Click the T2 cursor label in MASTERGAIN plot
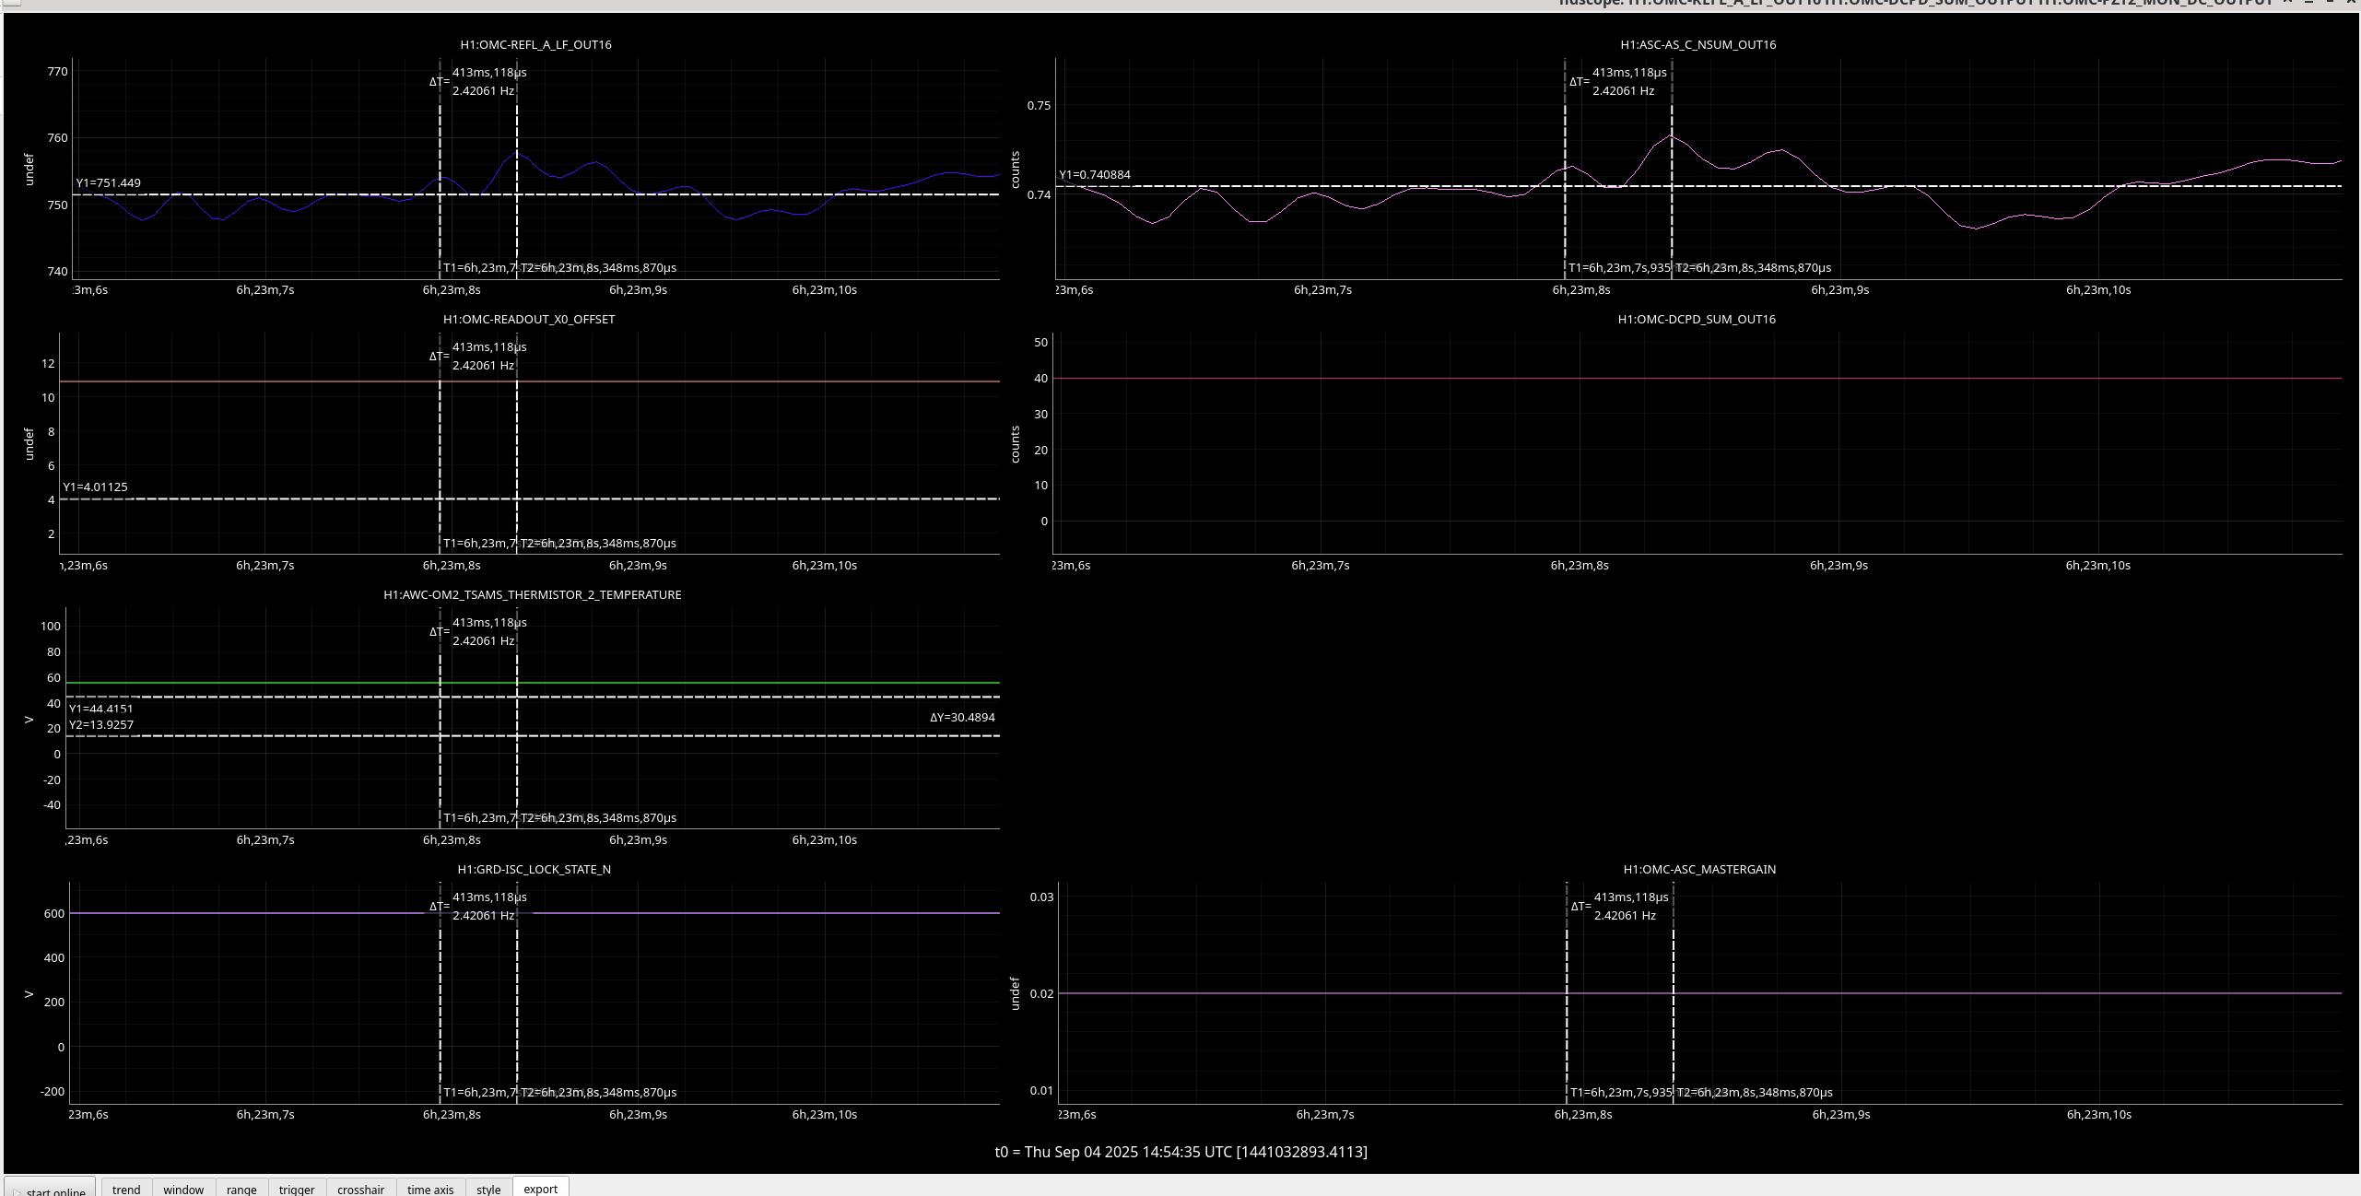 [x=1753, y=1092]
